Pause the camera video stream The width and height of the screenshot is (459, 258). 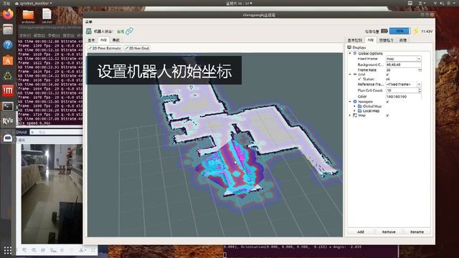tap(62, 250)
